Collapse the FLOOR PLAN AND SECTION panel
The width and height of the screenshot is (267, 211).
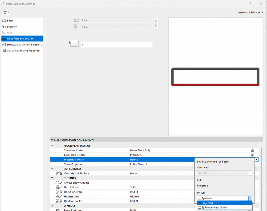click(52, 140)
